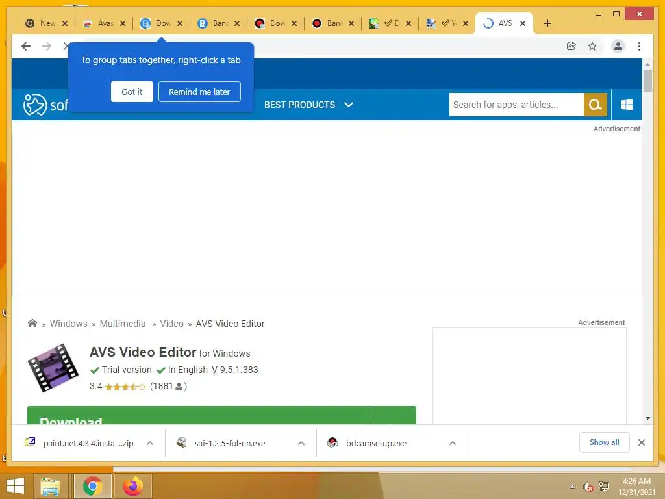Open the paint.net zip download item
The height and width of the screenshot is (499, 665).
click(x=79, y=443)
